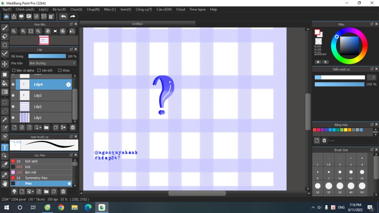Screen dimensions: 379x213
Task: Open Lớp4 layer settings gear
Action: click(68, 85)
